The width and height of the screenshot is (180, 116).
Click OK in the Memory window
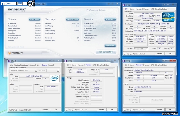[x=112, y=110]
